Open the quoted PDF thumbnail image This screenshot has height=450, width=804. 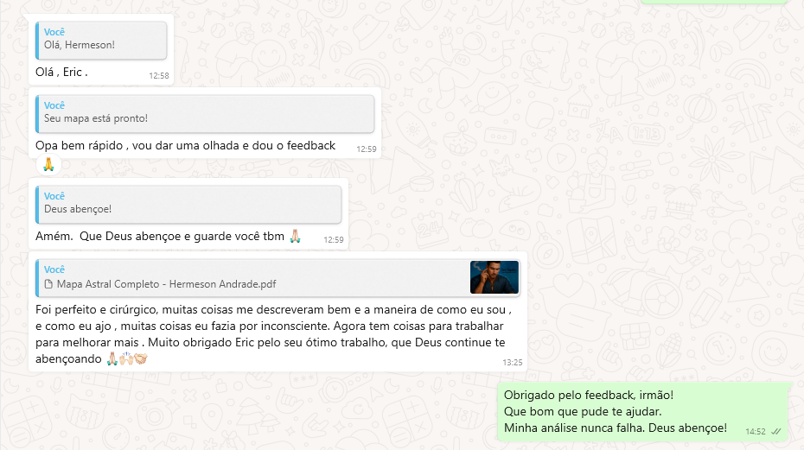pyautogui.click(x=495, y=277)
